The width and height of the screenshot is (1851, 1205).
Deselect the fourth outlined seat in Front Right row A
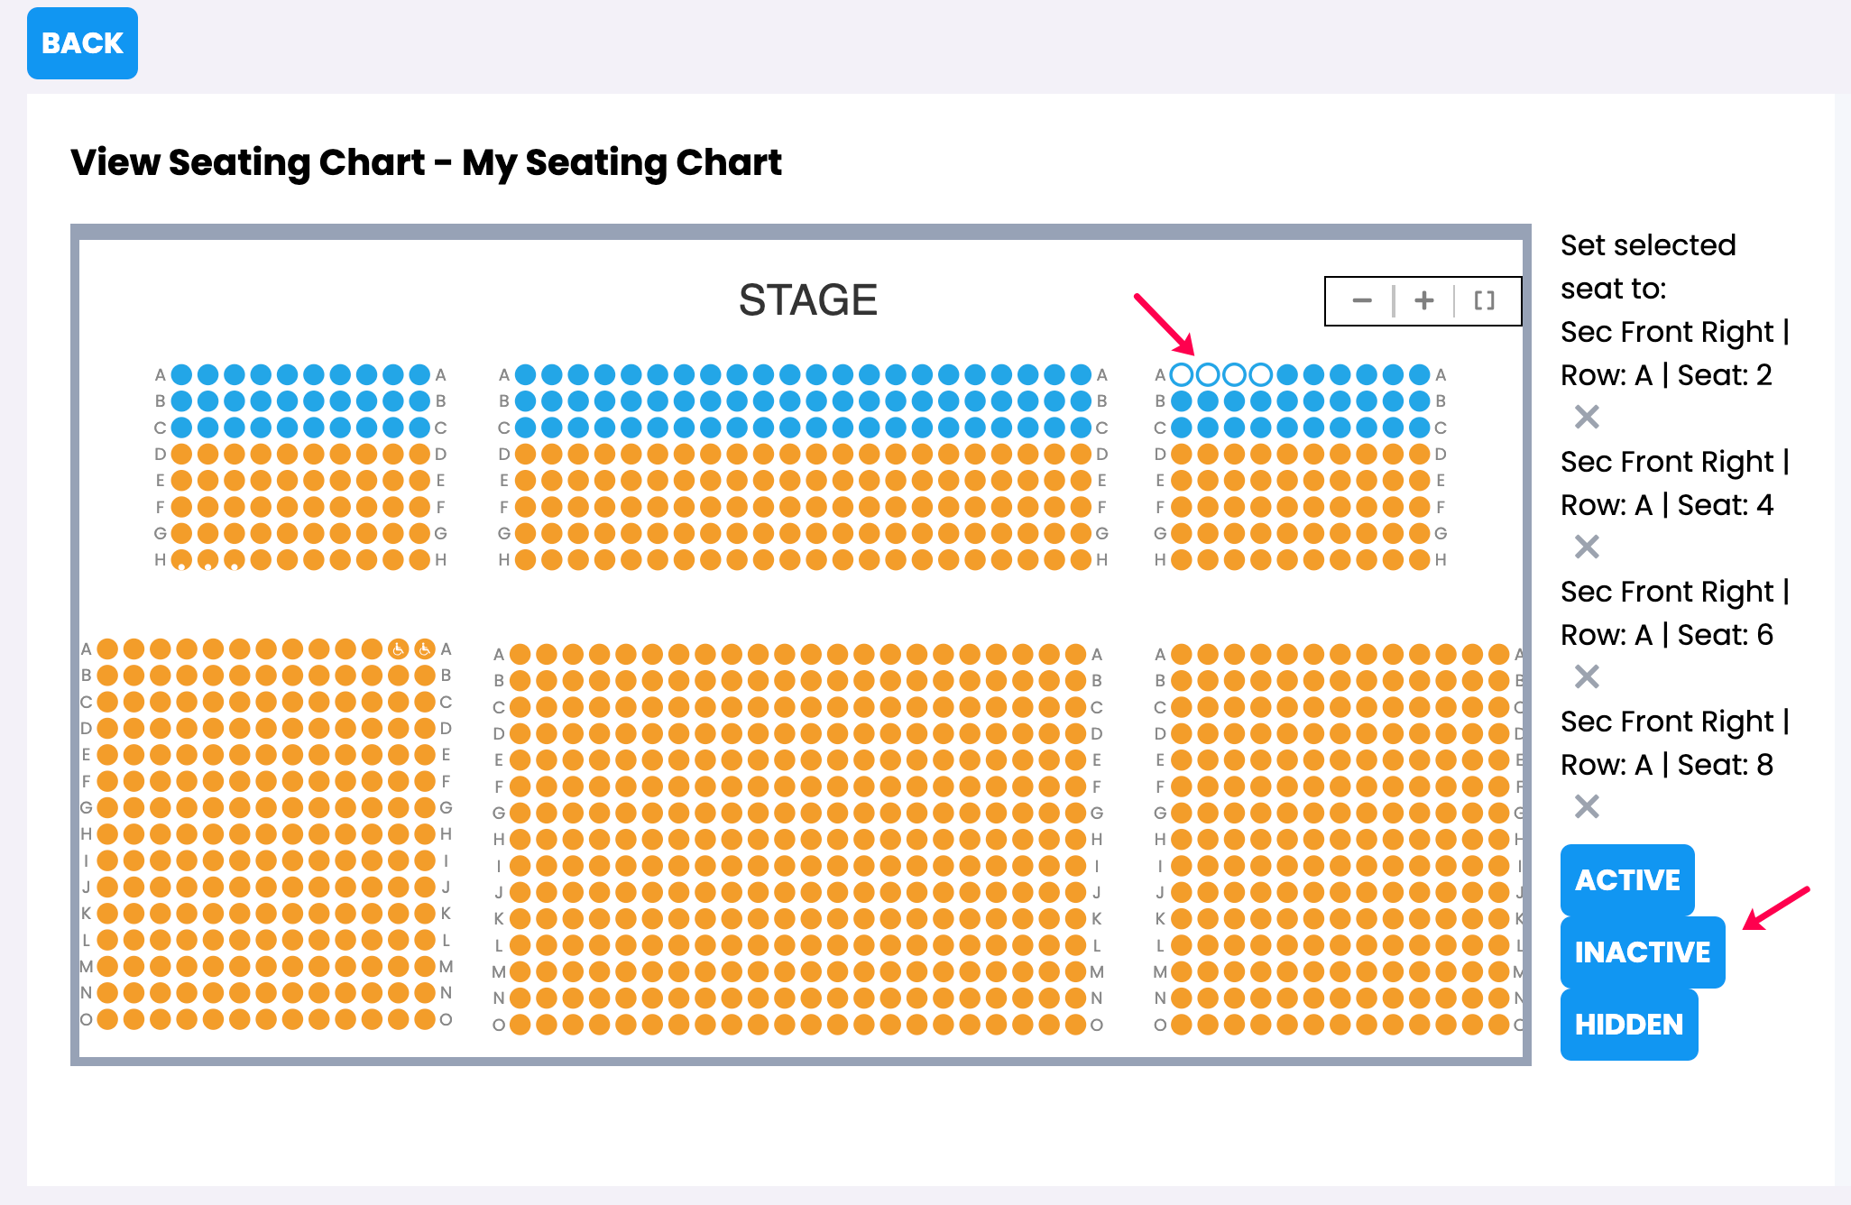[x=1261, y=374]
